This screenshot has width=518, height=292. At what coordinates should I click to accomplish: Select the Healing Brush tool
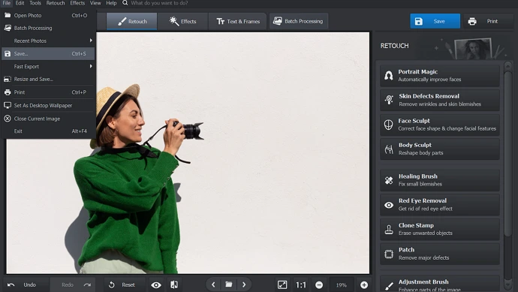pos(440,180)
